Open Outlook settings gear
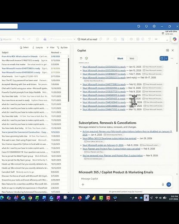179x224 pixels. pyautogui.click(x=154, y=26)
